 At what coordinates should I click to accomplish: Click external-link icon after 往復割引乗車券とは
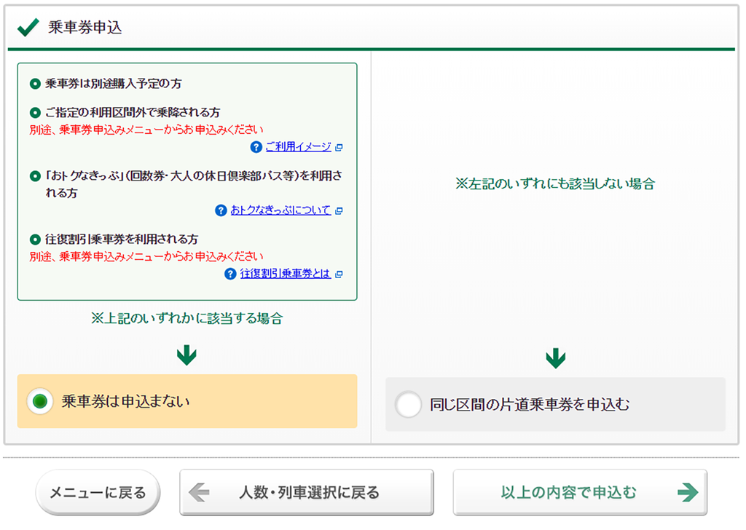coord(339,274)
